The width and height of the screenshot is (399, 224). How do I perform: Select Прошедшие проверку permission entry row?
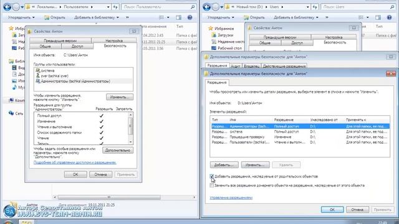300,137
